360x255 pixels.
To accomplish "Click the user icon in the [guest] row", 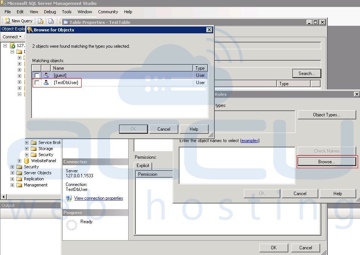I will coord(46,75).
